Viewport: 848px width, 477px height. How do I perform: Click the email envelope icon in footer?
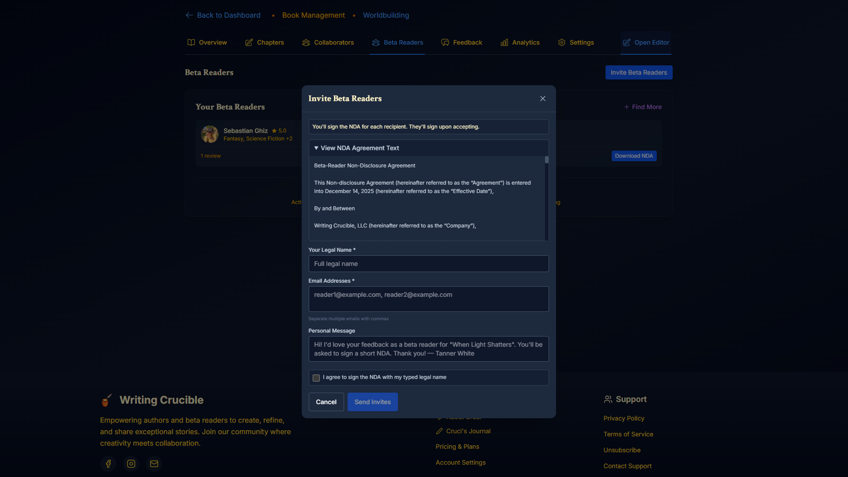pos(154,464)
